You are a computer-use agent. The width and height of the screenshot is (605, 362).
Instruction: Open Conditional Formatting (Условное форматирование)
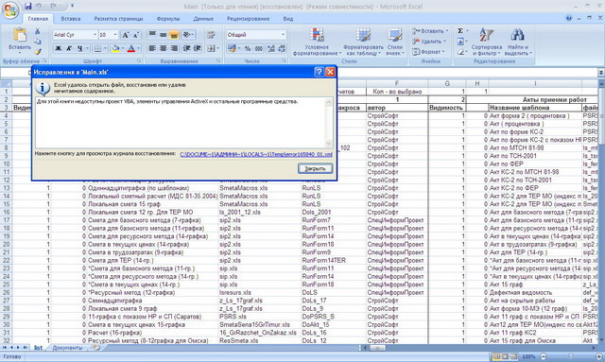[x=317, y=42]
